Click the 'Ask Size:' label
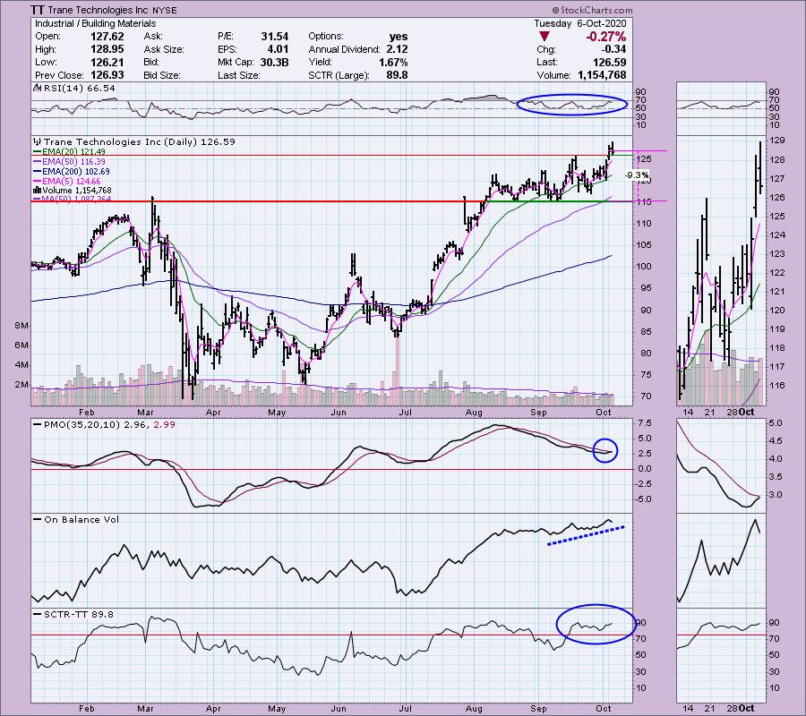 click(164, 49)
